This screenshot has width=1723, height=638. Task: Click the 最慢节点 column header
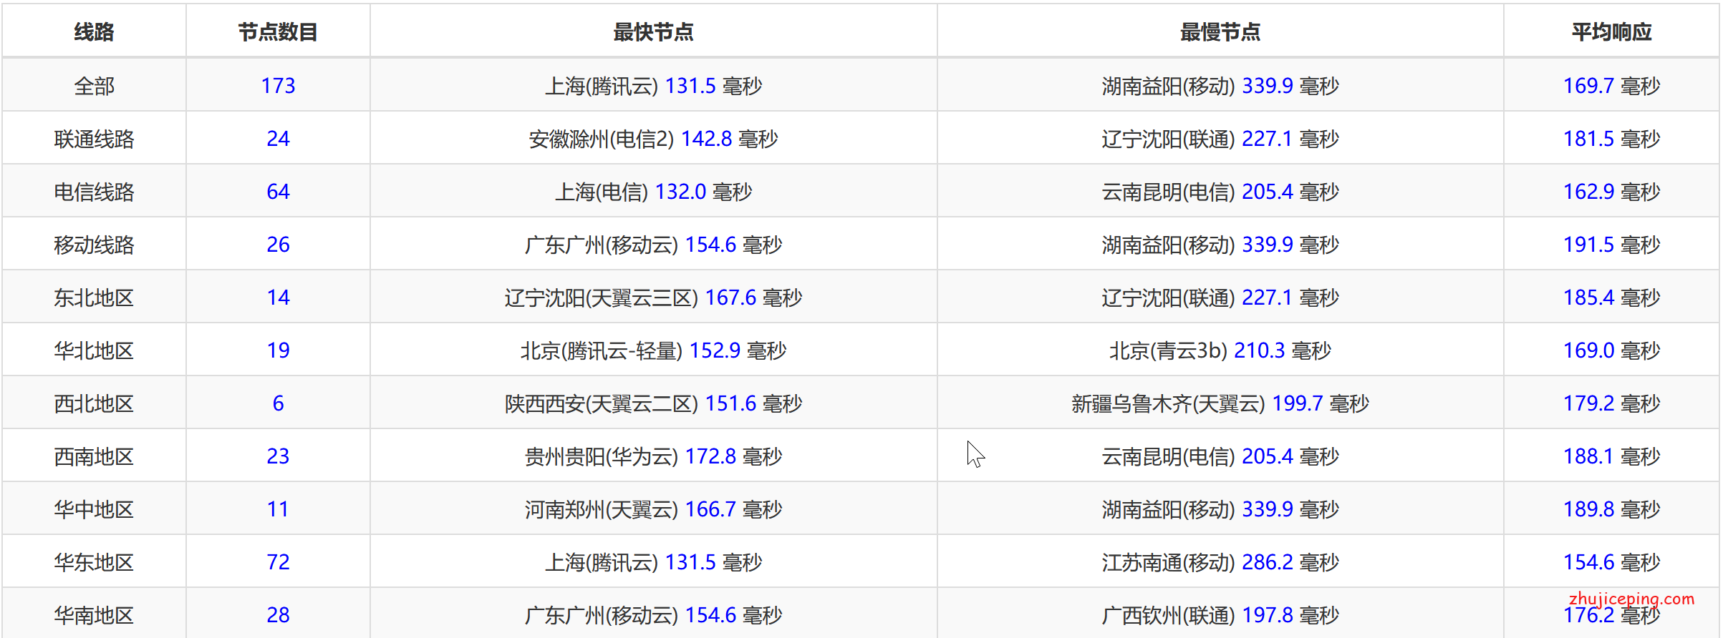(x=1220, y=31)
